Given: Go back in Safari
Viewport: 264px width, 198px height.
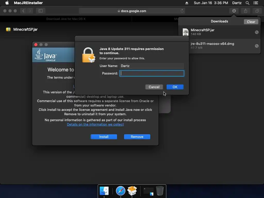Looking at the screenshot, I should pyautogui.click(x=23, y=11).
